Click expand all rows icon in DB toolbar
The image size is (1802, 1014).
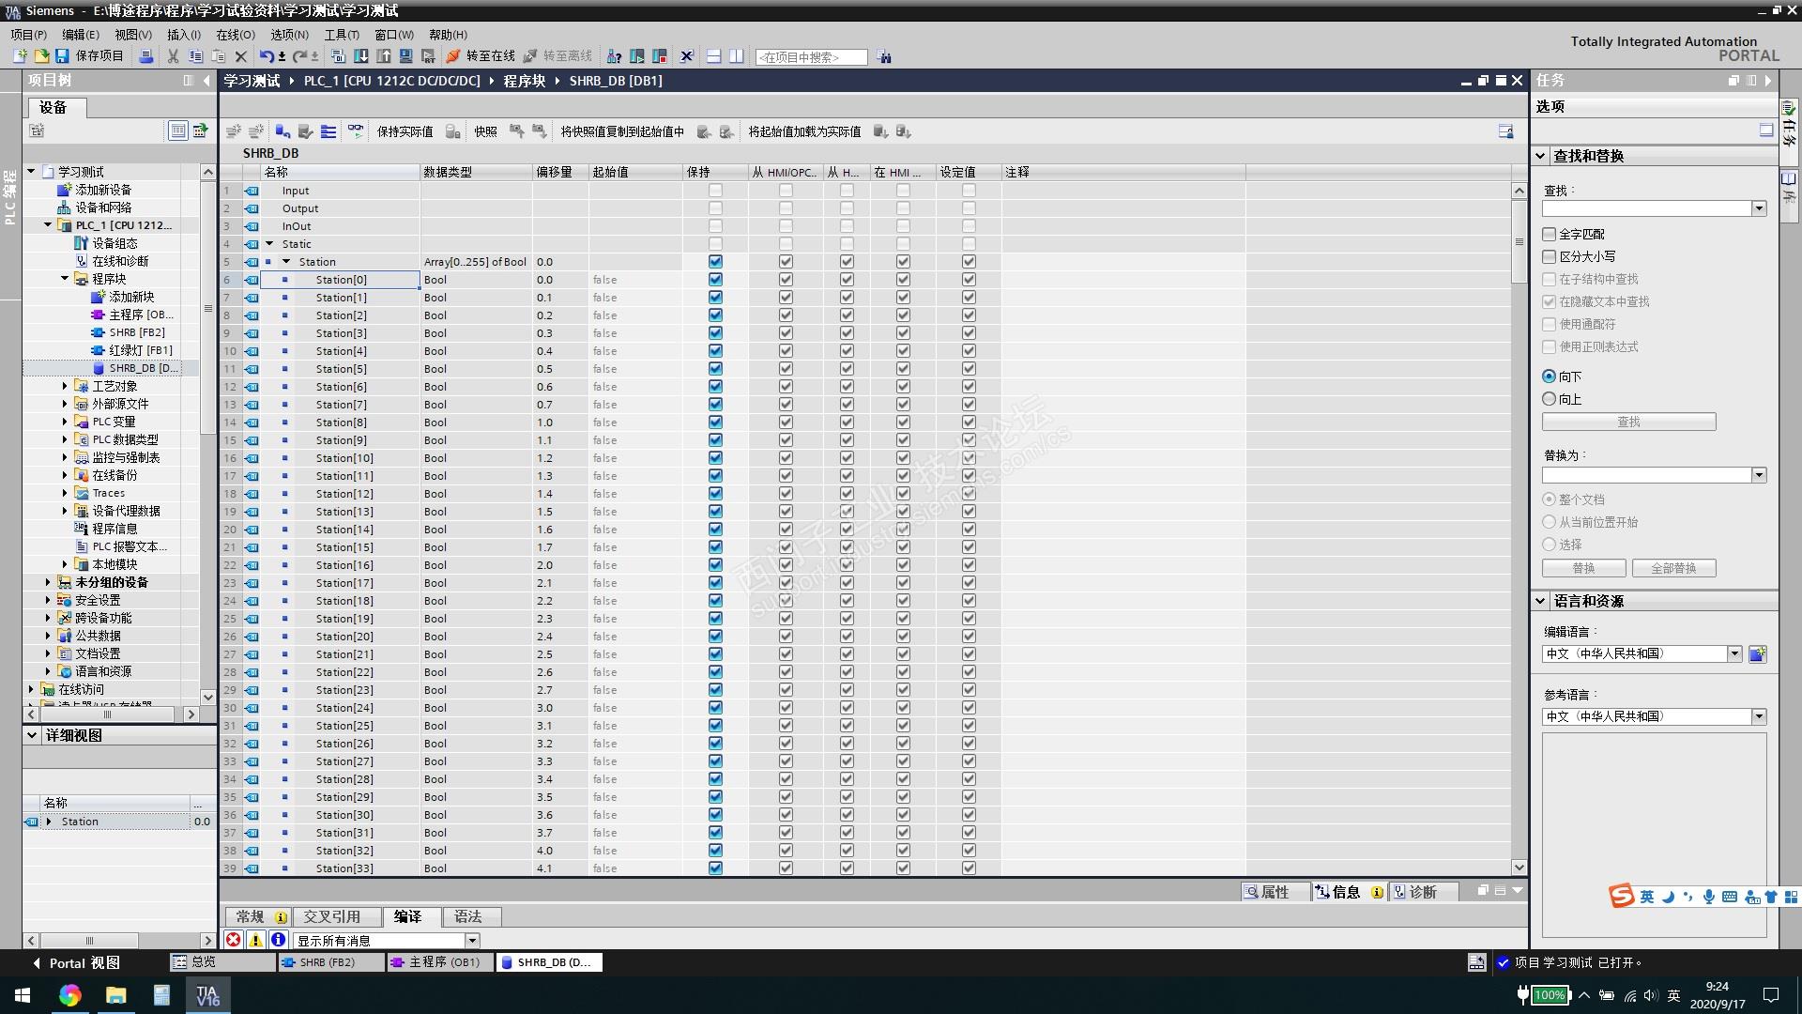[x=328, y=131]
